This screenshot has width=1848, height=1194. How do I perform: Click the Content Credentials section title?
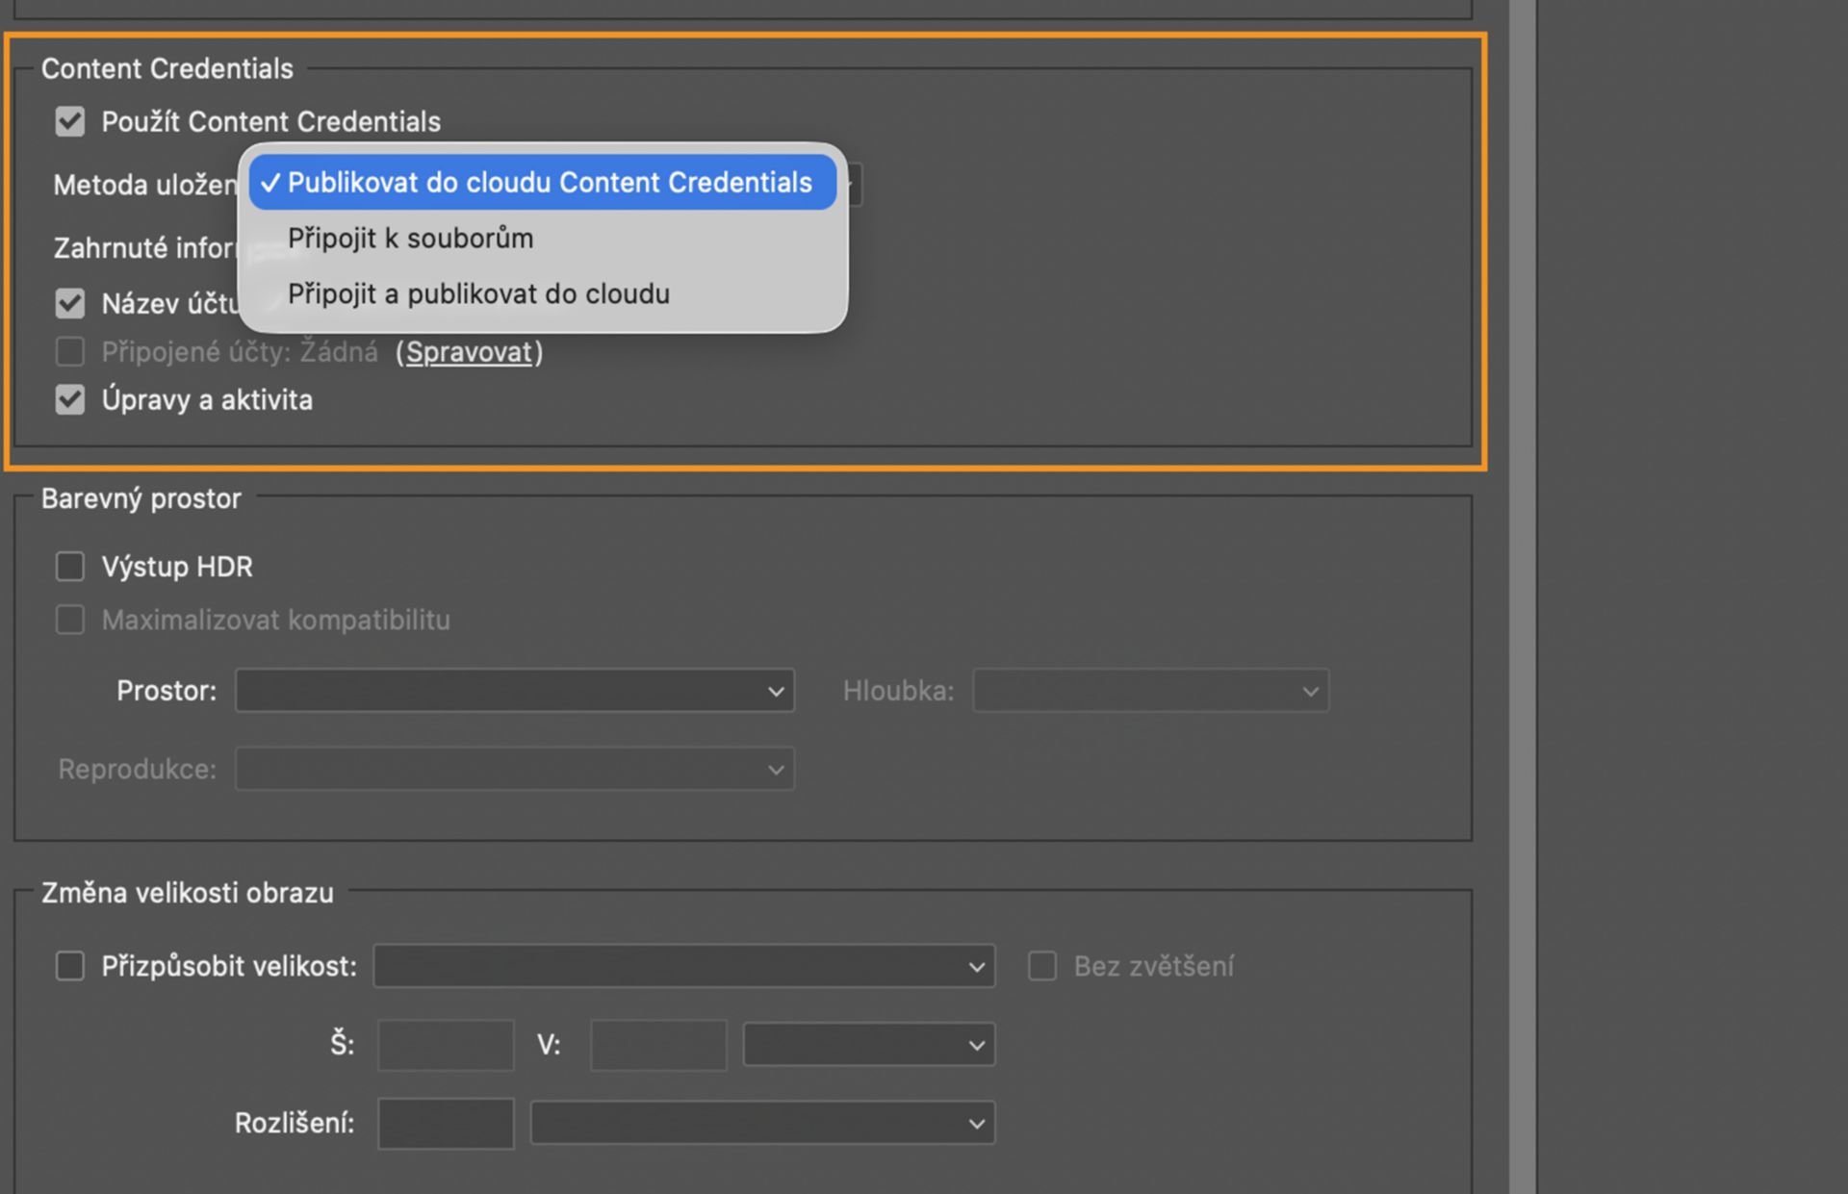(167, 69)
